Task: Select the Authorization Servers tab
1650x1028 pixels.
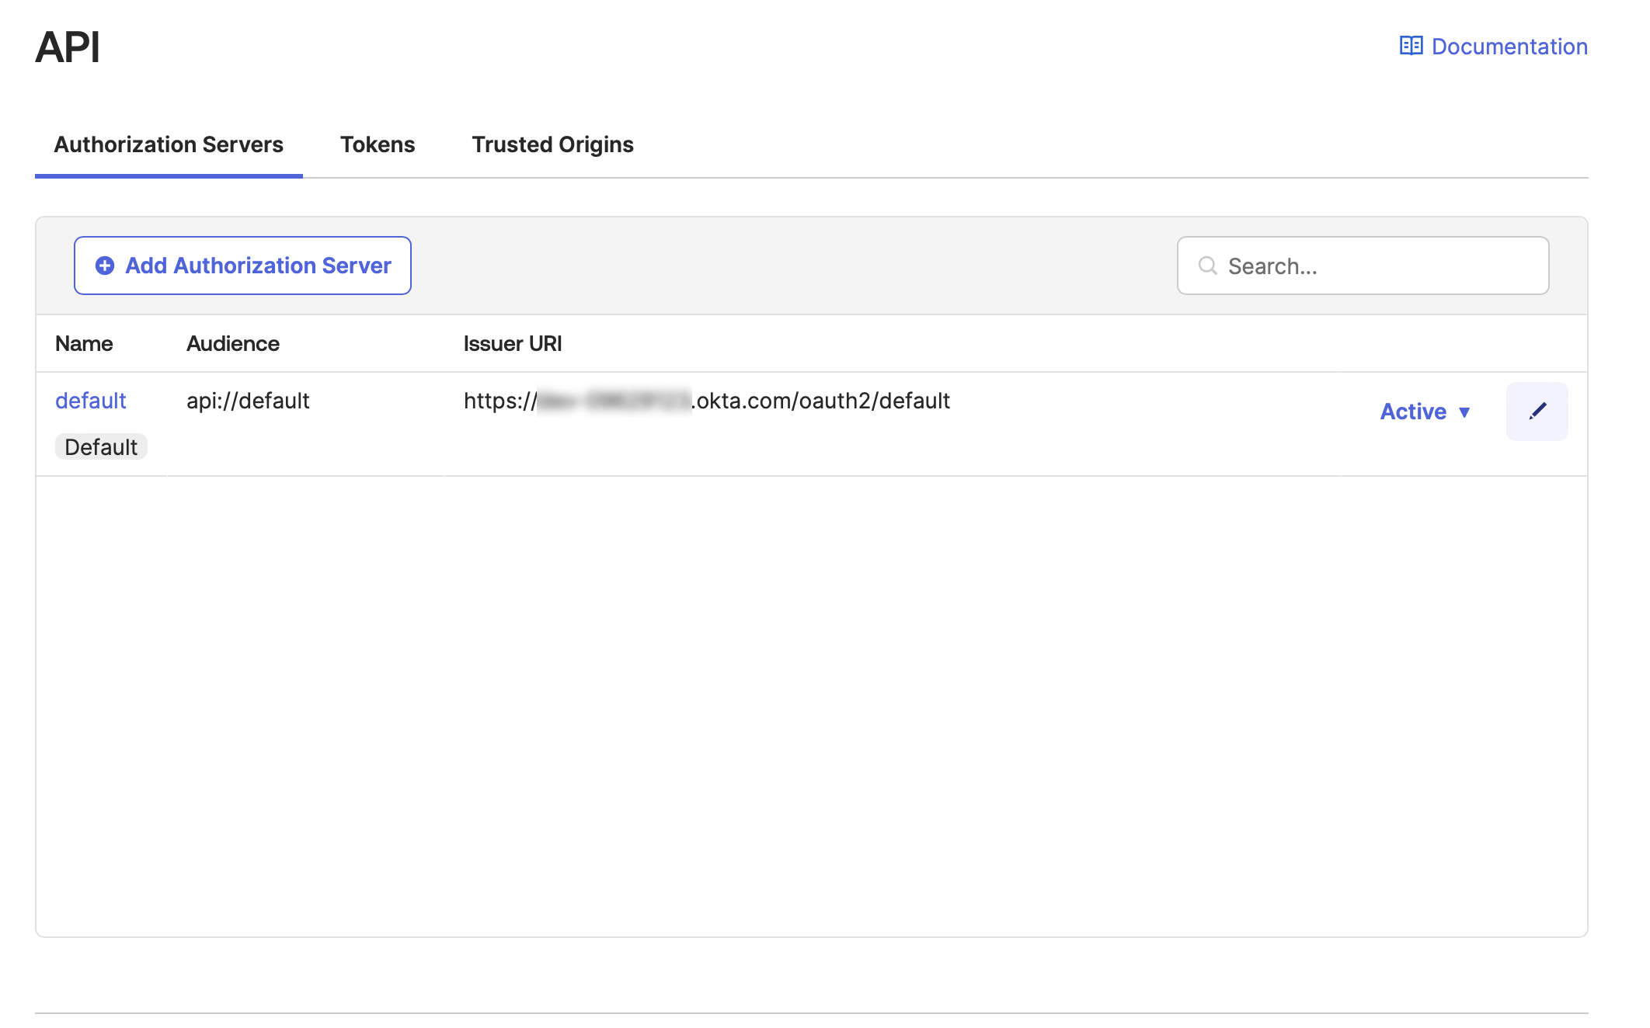Action: [168, 144]
